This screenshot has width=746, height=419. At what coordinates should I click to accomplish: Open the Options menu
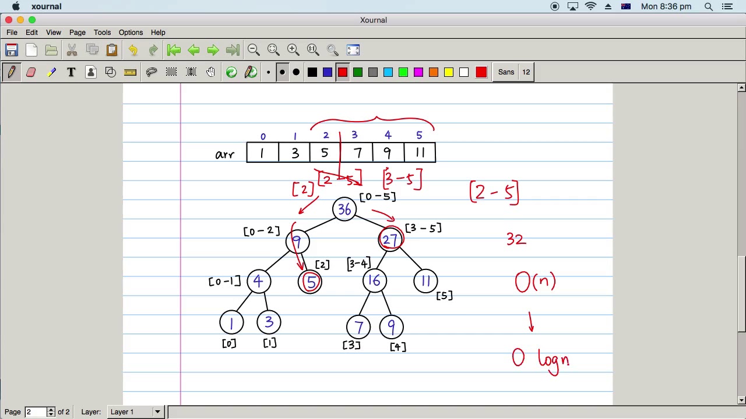click(131, 33)
